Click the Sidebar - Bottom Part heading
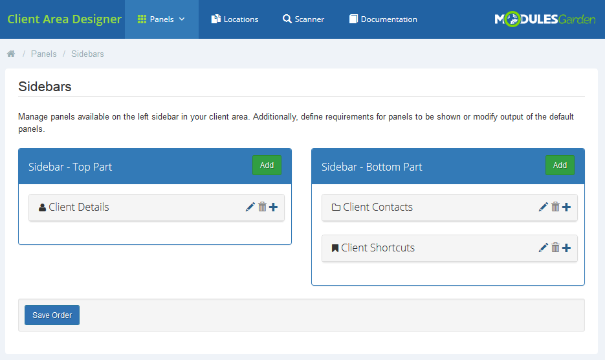The width and height of the screenshot is (605, 360). (372, 167)
